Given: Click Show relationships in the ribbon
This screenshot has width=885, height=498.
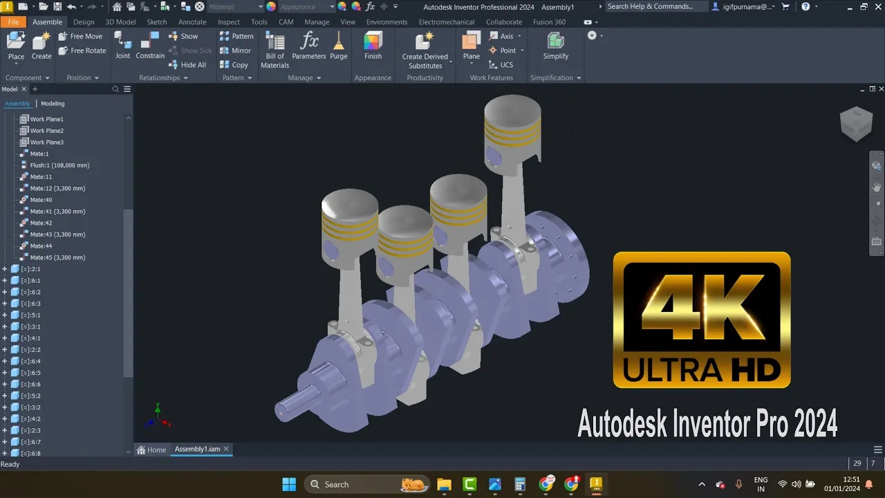Looking at the screenshot, I should pyautogui.click(x=183, y=36).
